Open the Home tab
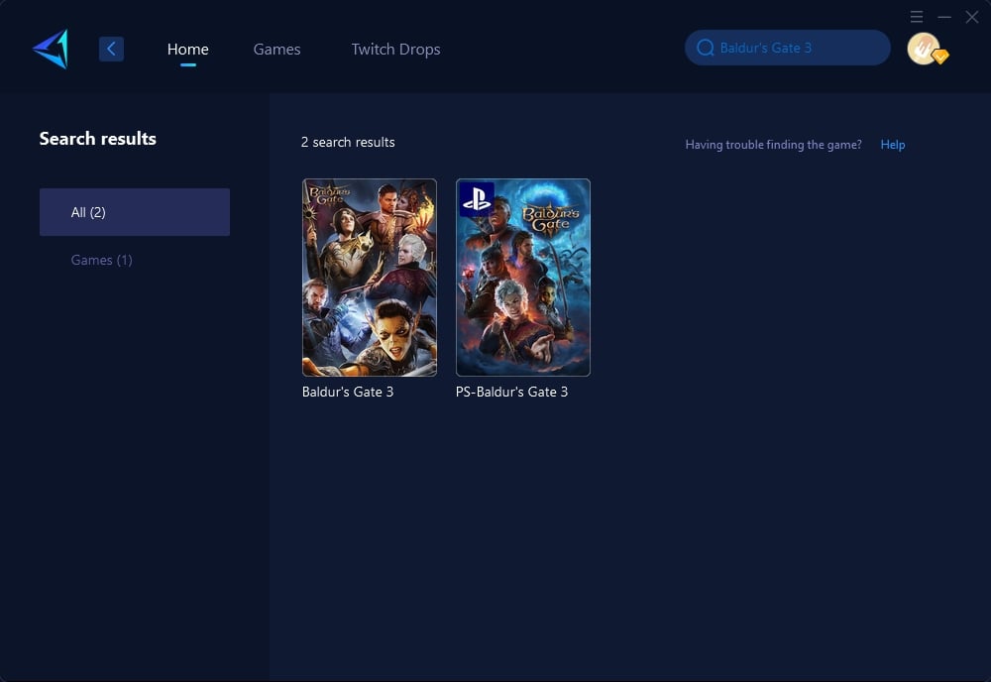The width and height of the screenshot is (991, 682). pyautogui.click(x=187, y=49)
